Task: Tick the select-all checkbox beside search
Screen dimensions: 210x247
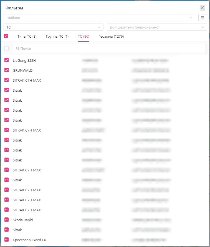Action: click(x=7, y=48)
